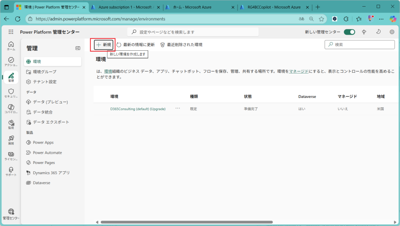This screenshot has width=400, height=226.
Task: Toggle the new admin center switch
Action: tap(349, 32)
